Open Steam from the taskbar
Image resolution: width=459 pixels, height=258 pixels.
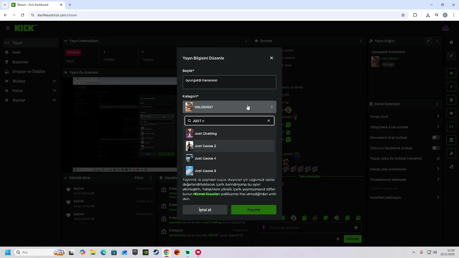(x=156, y=252)
